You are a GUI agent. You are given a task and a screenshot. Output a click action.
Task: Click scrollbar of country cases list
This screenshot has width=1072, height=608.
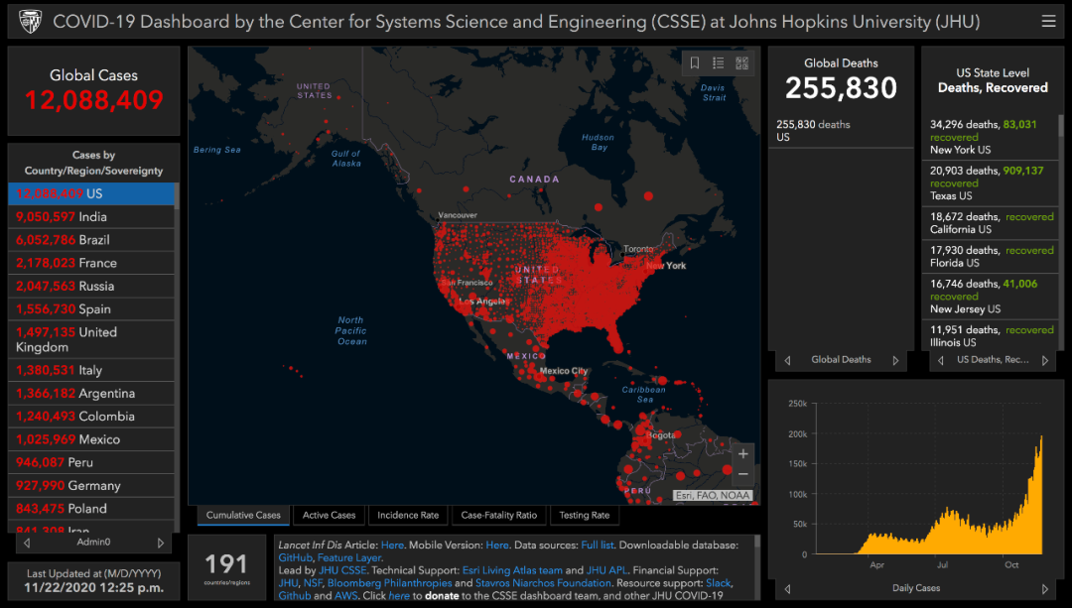click(x=177, y=195)
